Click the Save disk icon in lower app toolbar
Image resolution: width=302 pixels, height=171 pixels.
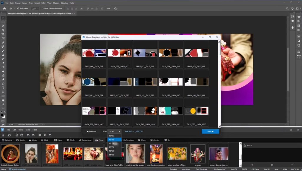22,135
